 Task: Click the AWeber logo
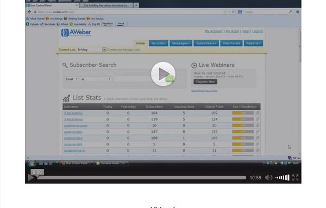click(x=76, y=33)
